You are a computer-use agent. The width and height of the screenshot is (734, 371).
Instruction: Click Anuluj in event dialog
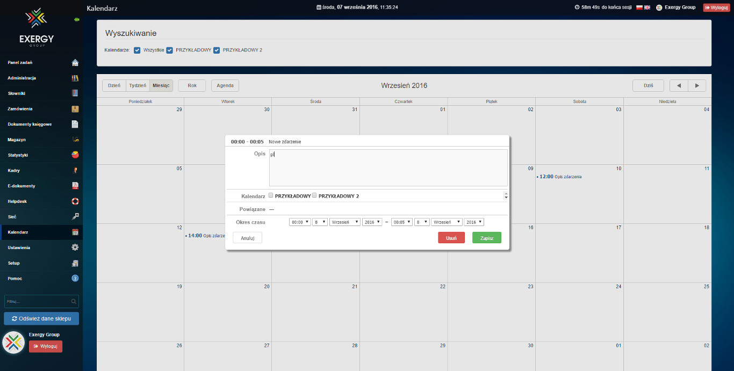247,237
